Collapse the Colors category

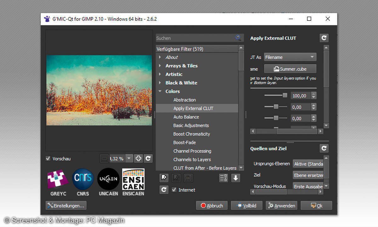tap(160, 91)
